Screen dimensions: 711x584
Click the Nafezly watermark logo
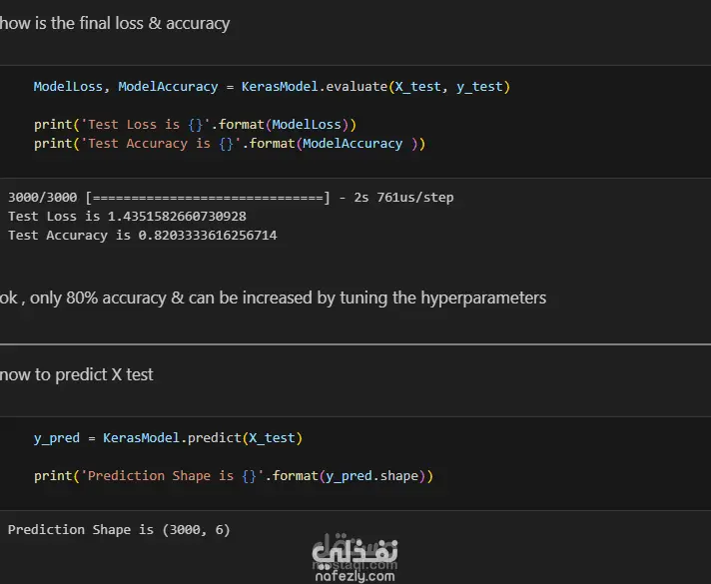tap(355, 552)
